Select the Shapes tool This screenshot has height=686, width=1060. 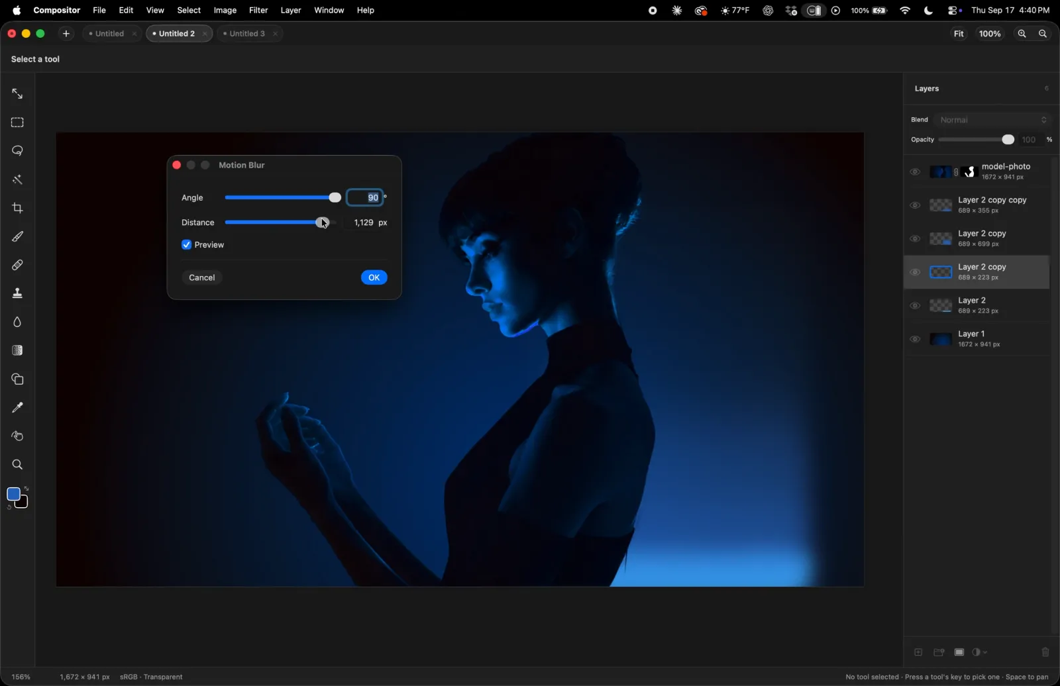click(17, 379)
